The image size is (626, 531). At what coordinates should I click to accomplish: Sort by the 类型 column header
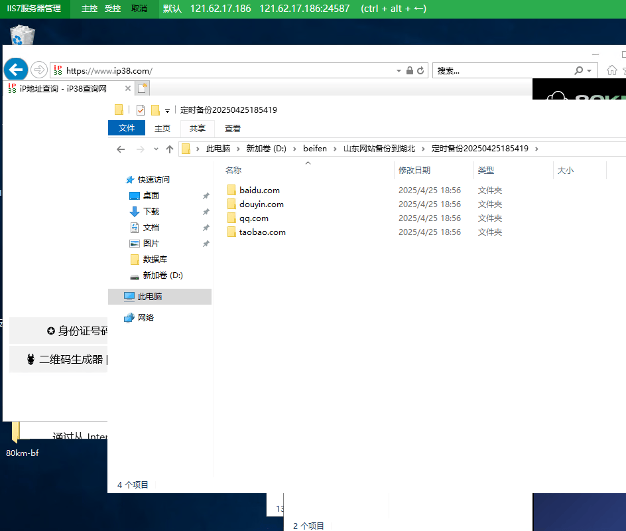pyautogui.click(x=486, y=170)
